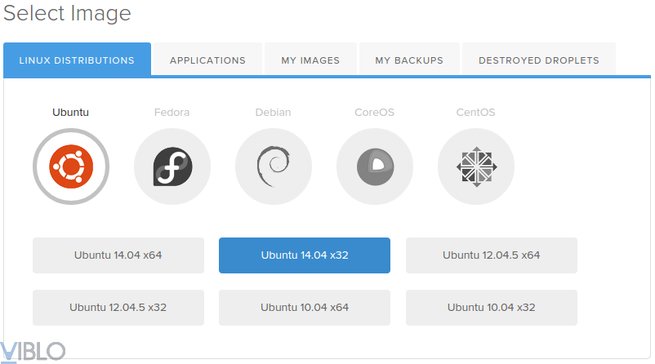The height and width of the screenshot is (364, 655).
Task: Open the Linux Distributions tab
Action: (x=77, y=60)
